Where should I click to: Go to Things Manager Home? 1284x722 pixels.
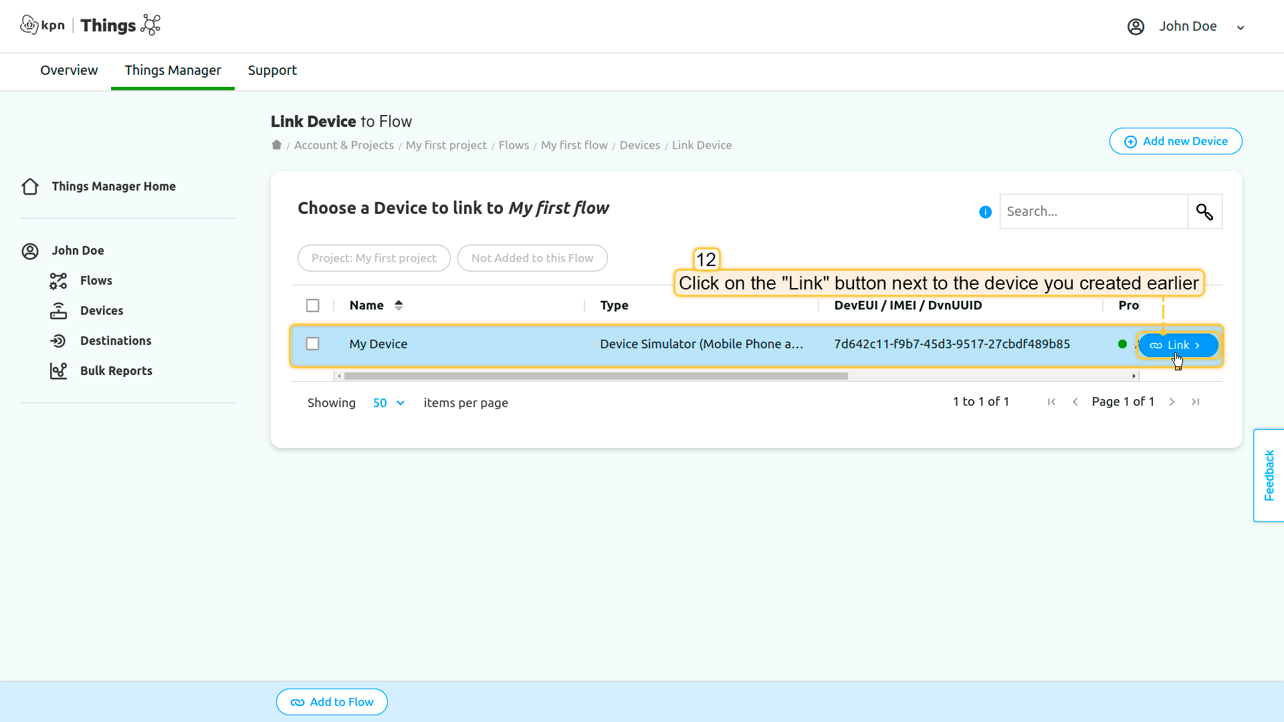(x=113, y=187)
